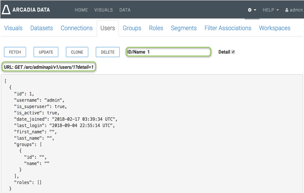Expand the HELP dropdown menu

[271, 10]
